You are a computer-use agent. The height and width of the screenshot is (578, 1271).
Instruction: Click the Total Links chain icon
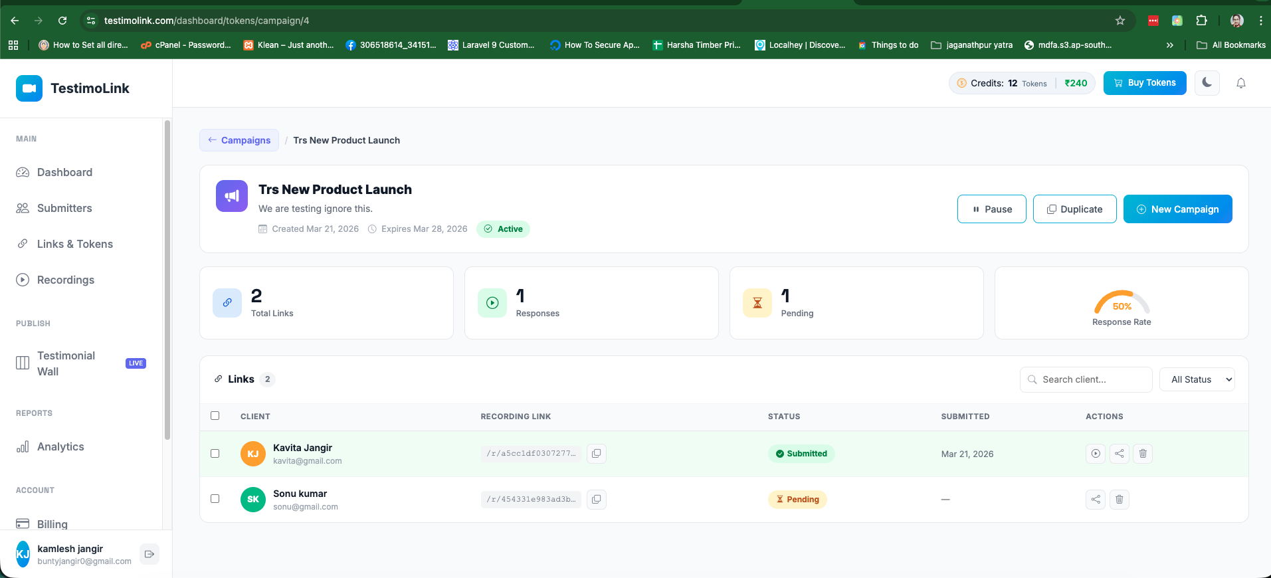227,303
